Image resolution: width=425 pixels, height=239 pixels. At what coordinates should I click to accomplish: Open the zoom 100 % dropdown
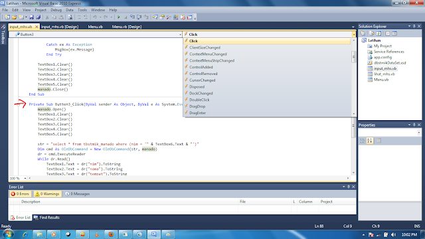point(25,179)
